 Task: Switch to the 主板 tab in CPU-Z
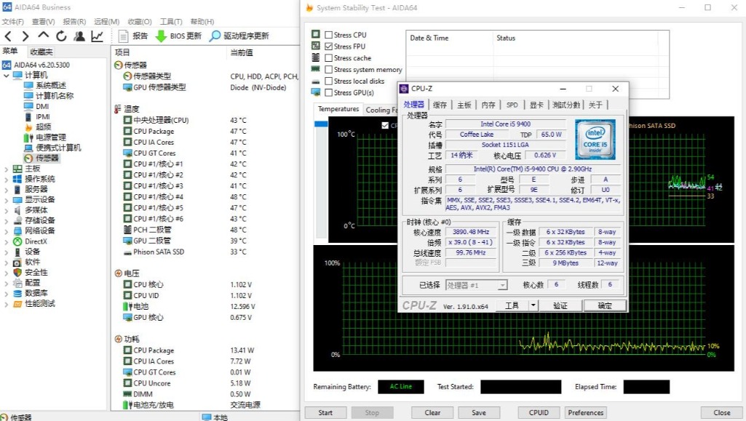[x=464, y=105]
